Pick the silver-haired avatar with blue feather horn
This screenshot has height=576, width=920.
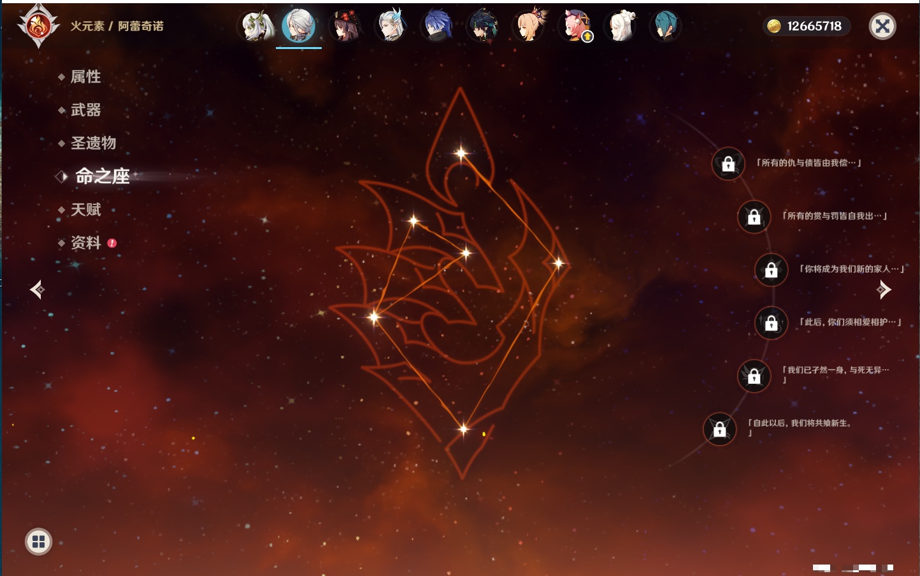[391, 26]
